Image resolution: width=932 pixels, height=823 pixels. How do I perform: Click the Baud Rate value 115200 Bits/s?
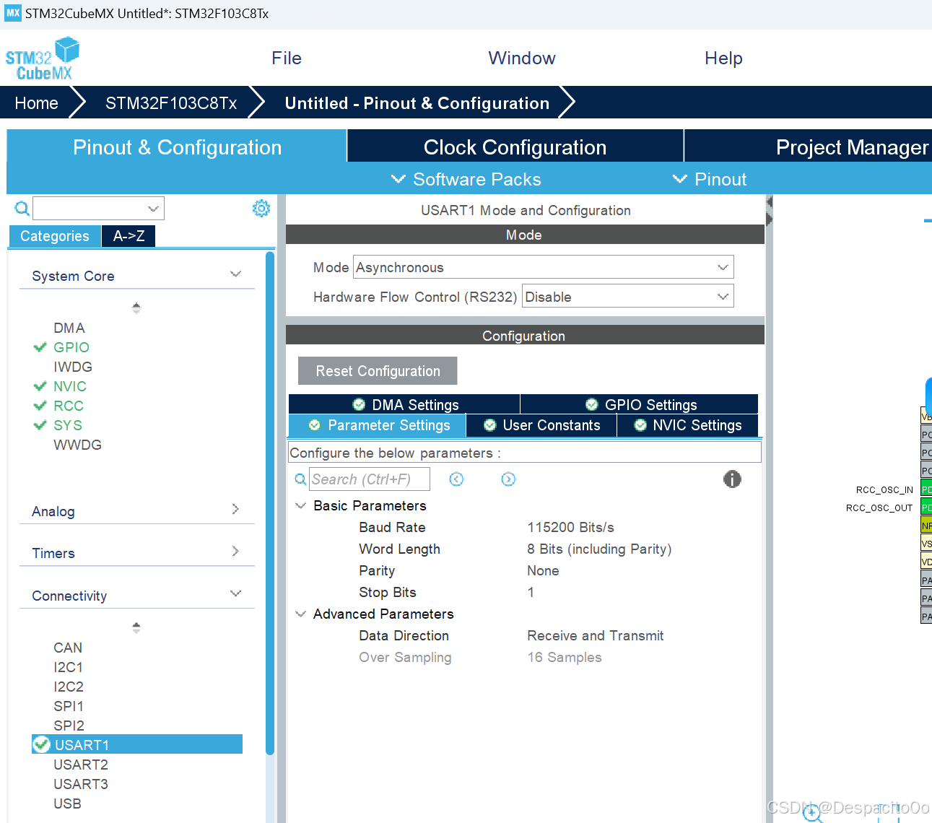[570, 527]
